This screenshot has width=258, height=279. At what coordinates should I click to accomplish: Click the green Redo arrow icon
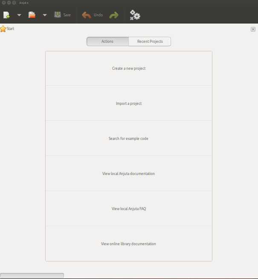(x=113, y=15)
